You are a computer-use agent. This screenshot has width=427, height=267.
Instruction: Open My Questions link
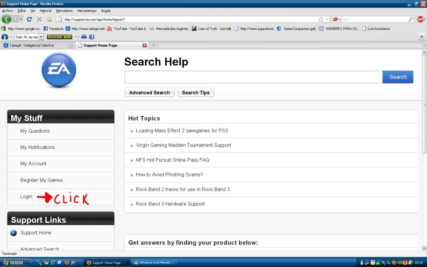35,131
